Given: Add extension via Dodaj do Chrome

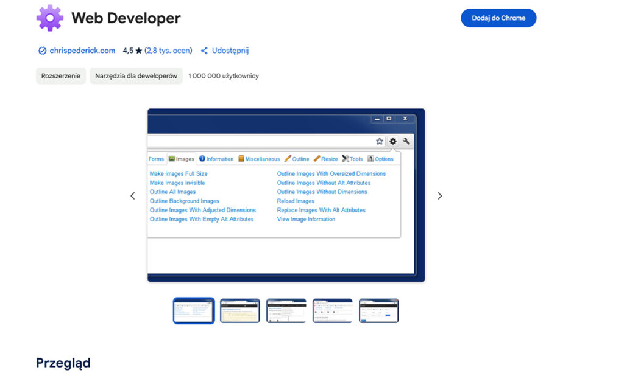Looking at the screenshot, I should tap(498, 18).
